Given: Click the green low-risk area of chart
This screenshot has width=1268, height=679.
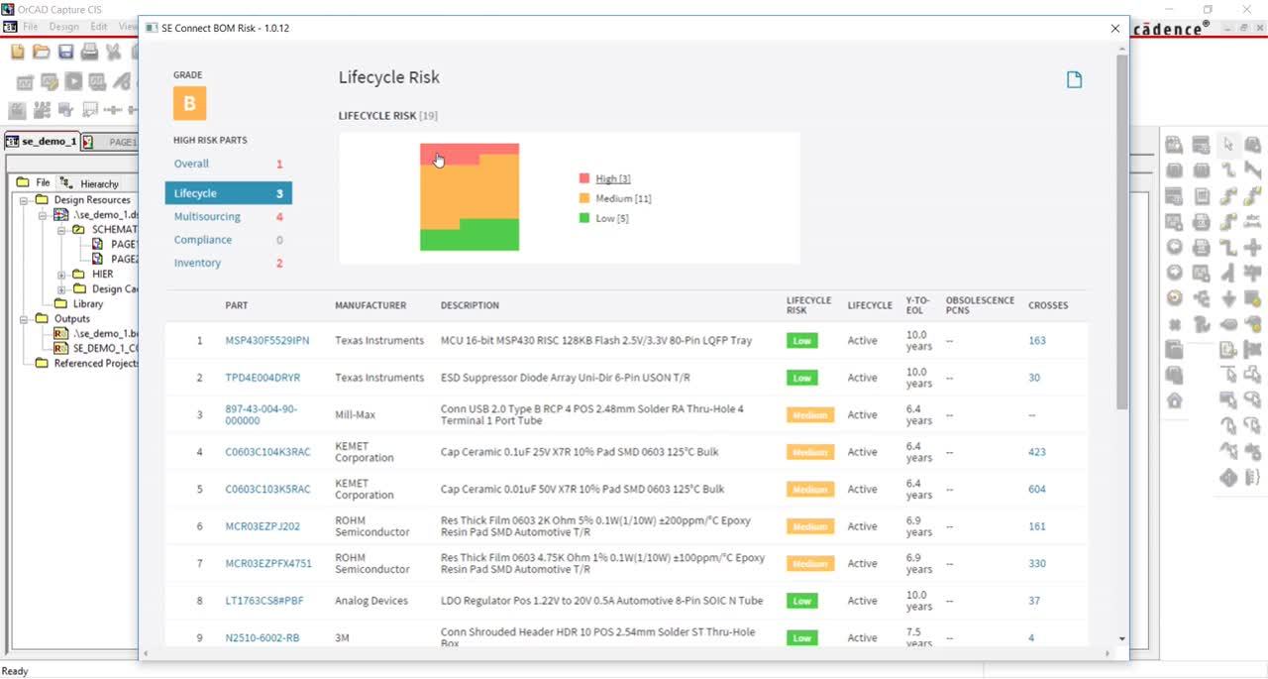Looking at the screenshot, I should tap(470, 239).
